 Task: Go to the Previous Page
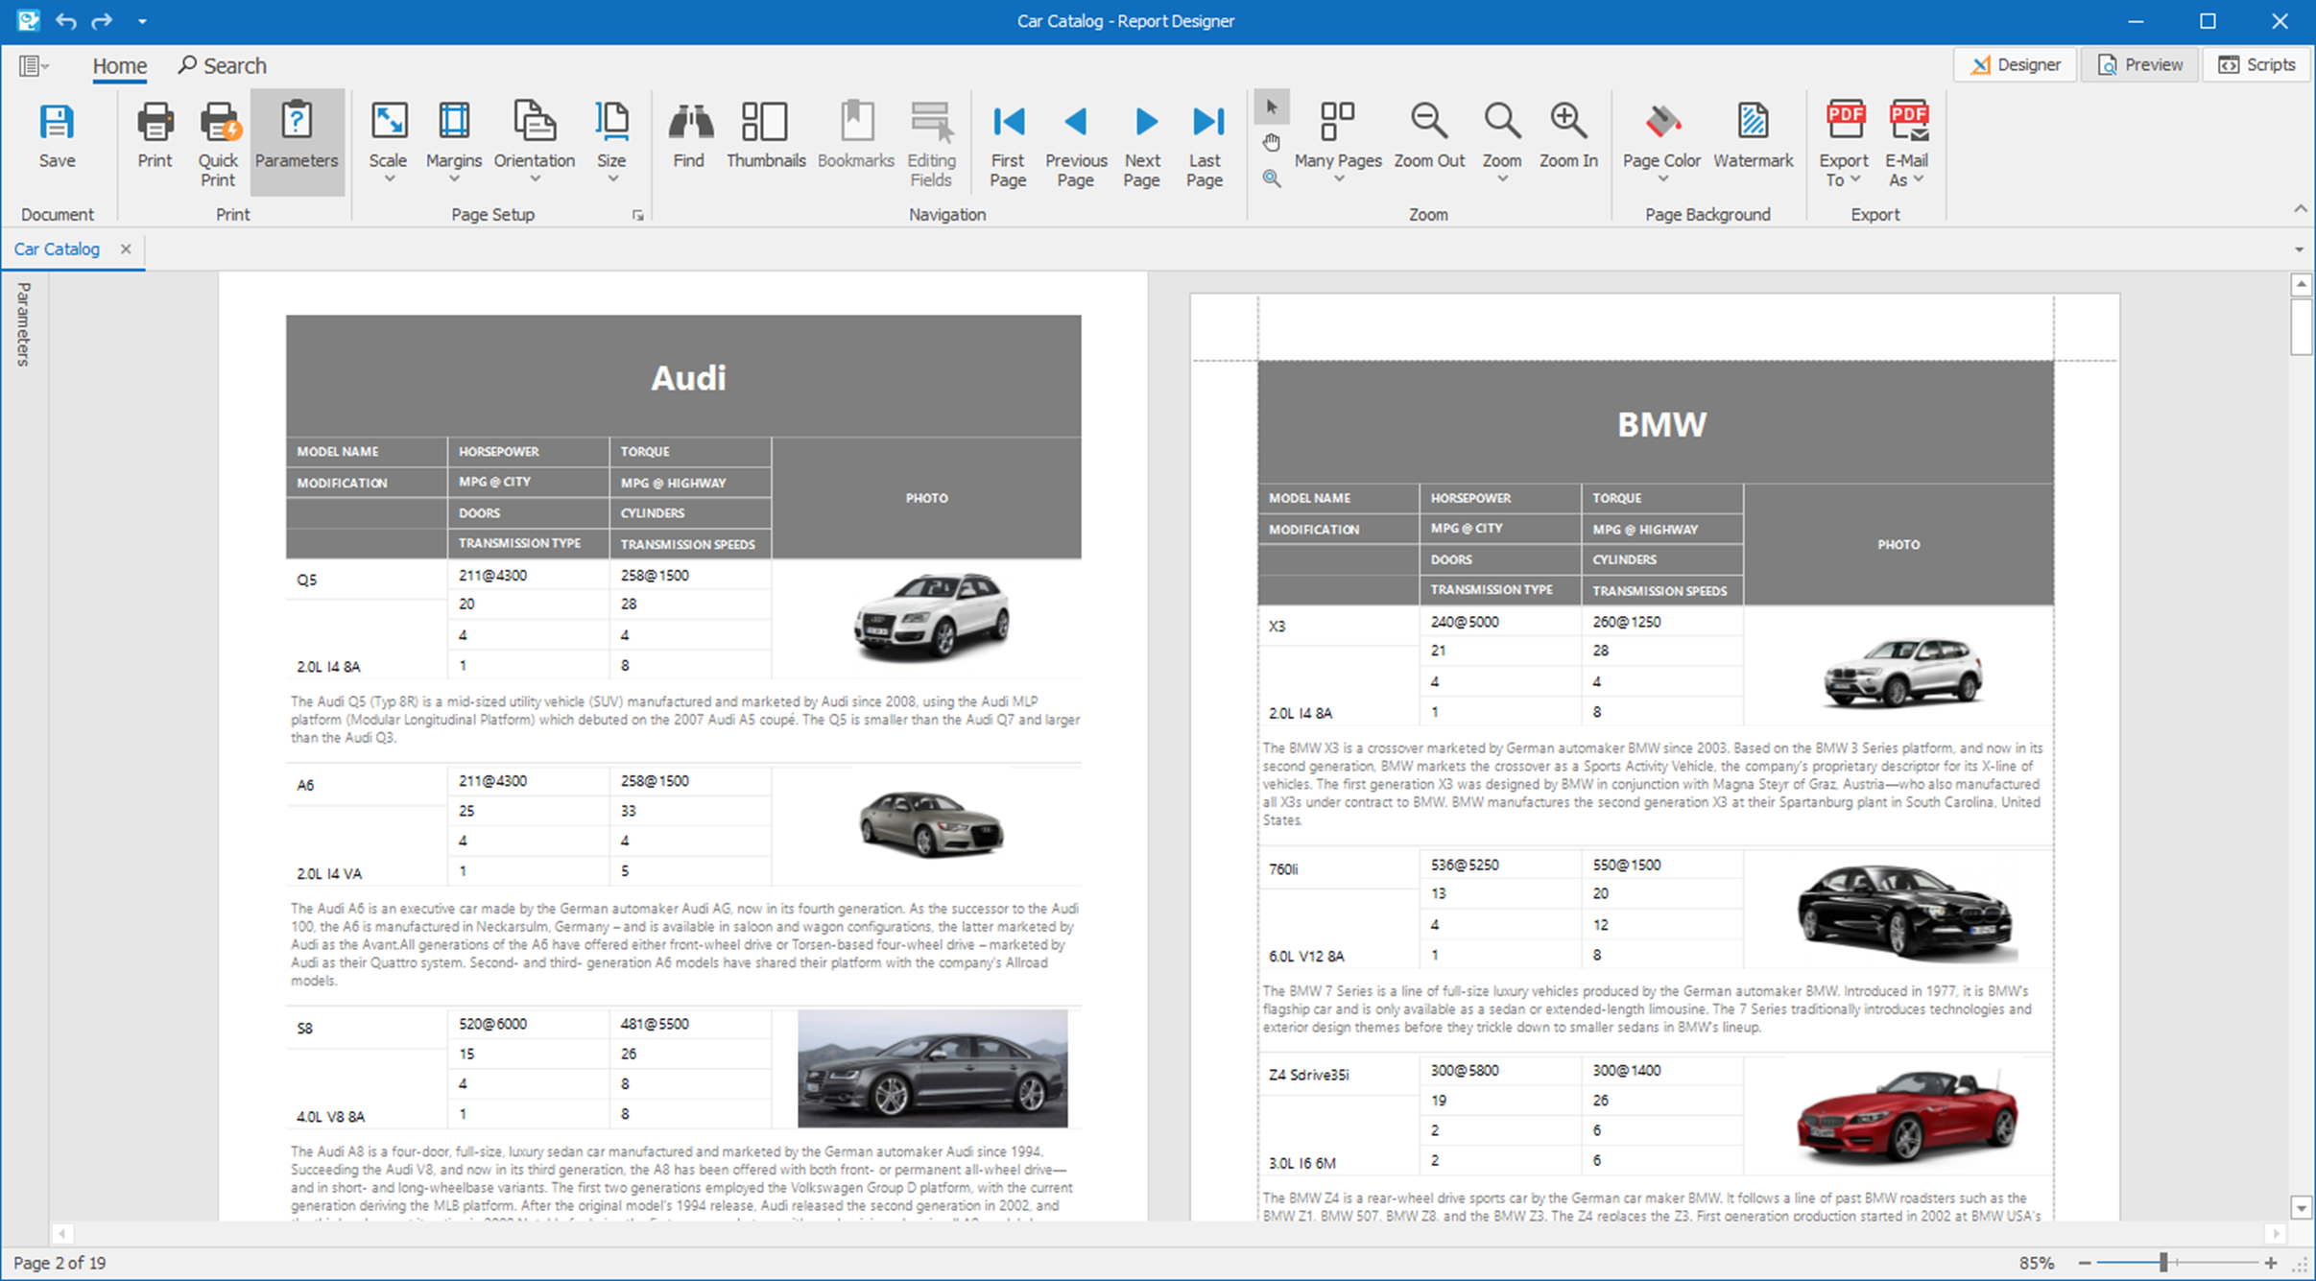pyautogui.click(x=1075, y=144)
